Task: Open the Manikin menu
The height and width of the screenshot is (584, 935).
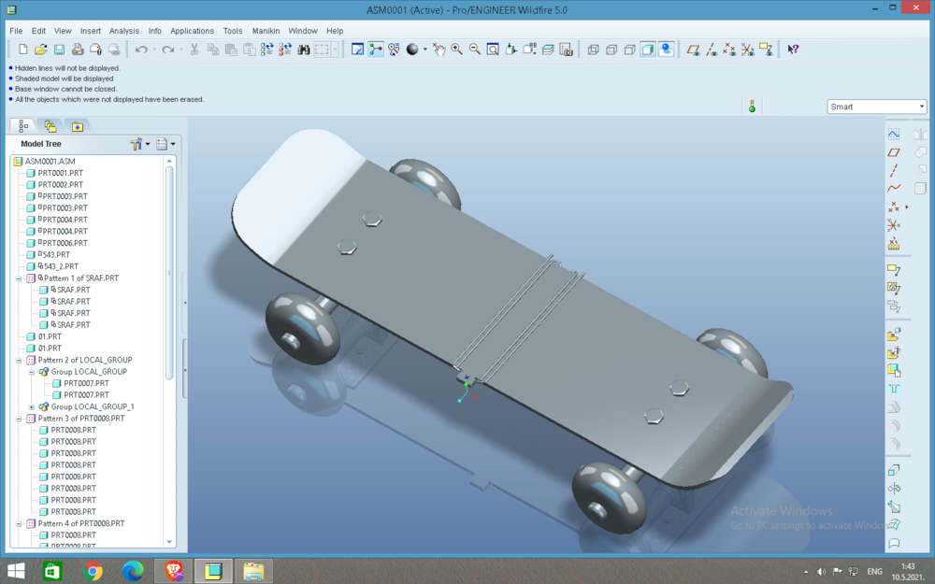Action: click(x=266, y=31)
